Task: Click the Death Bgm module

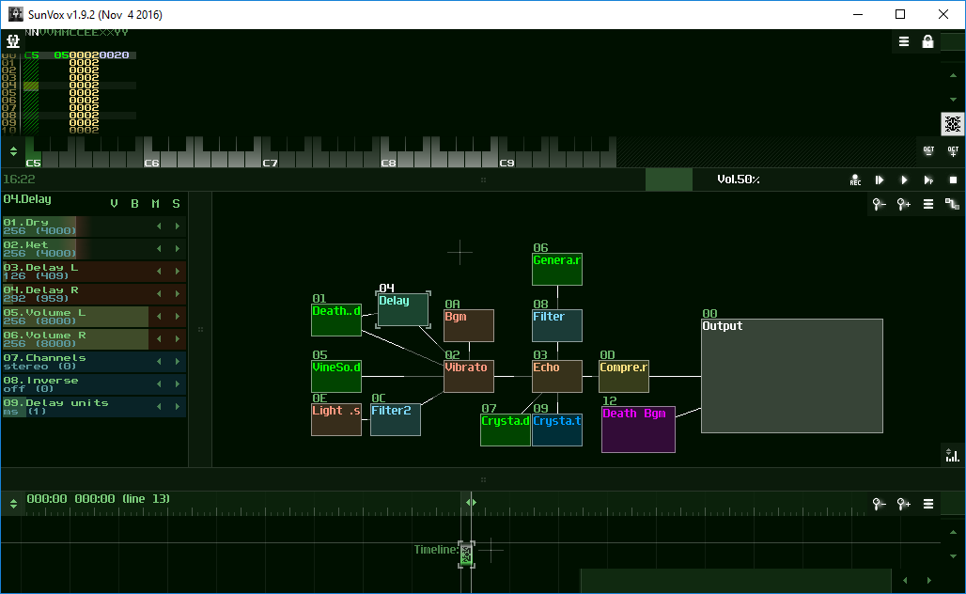Action: pos(638,430)
